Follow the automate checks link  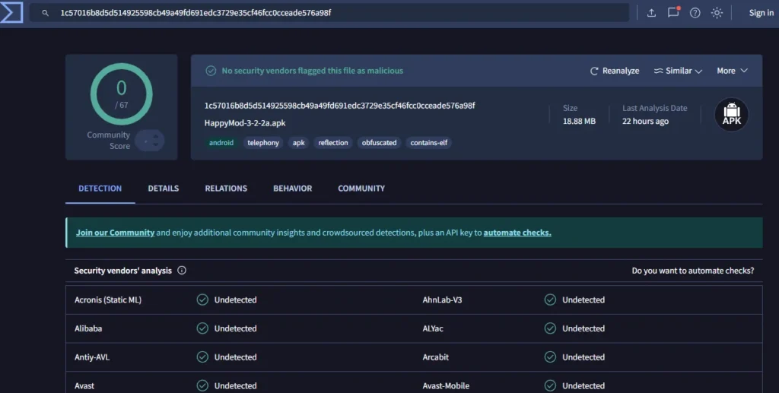[x=517, y=233]
